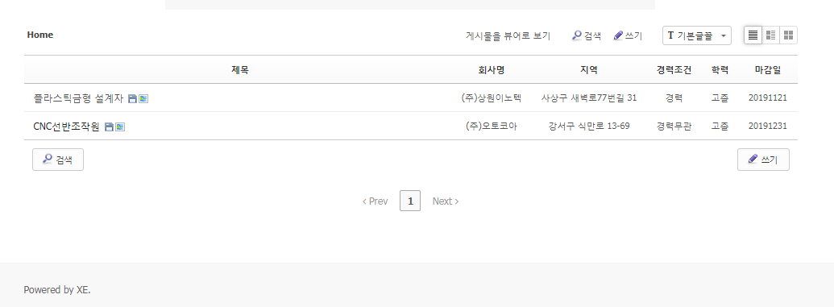Open post titled 플라스틱금형 설계자
This screenshot has height=307, width=834.
78,98
